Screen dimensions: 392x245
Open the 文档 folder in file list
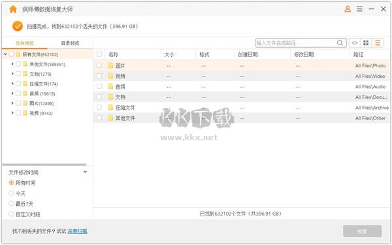120,97
